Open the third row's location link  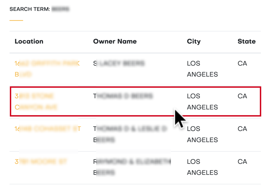[x=48, y=129]
